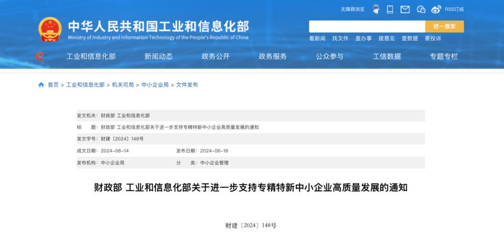Open the mobile phone version icon
The width and height of the screenshot is (504, 234).
(x=390, y=9)
